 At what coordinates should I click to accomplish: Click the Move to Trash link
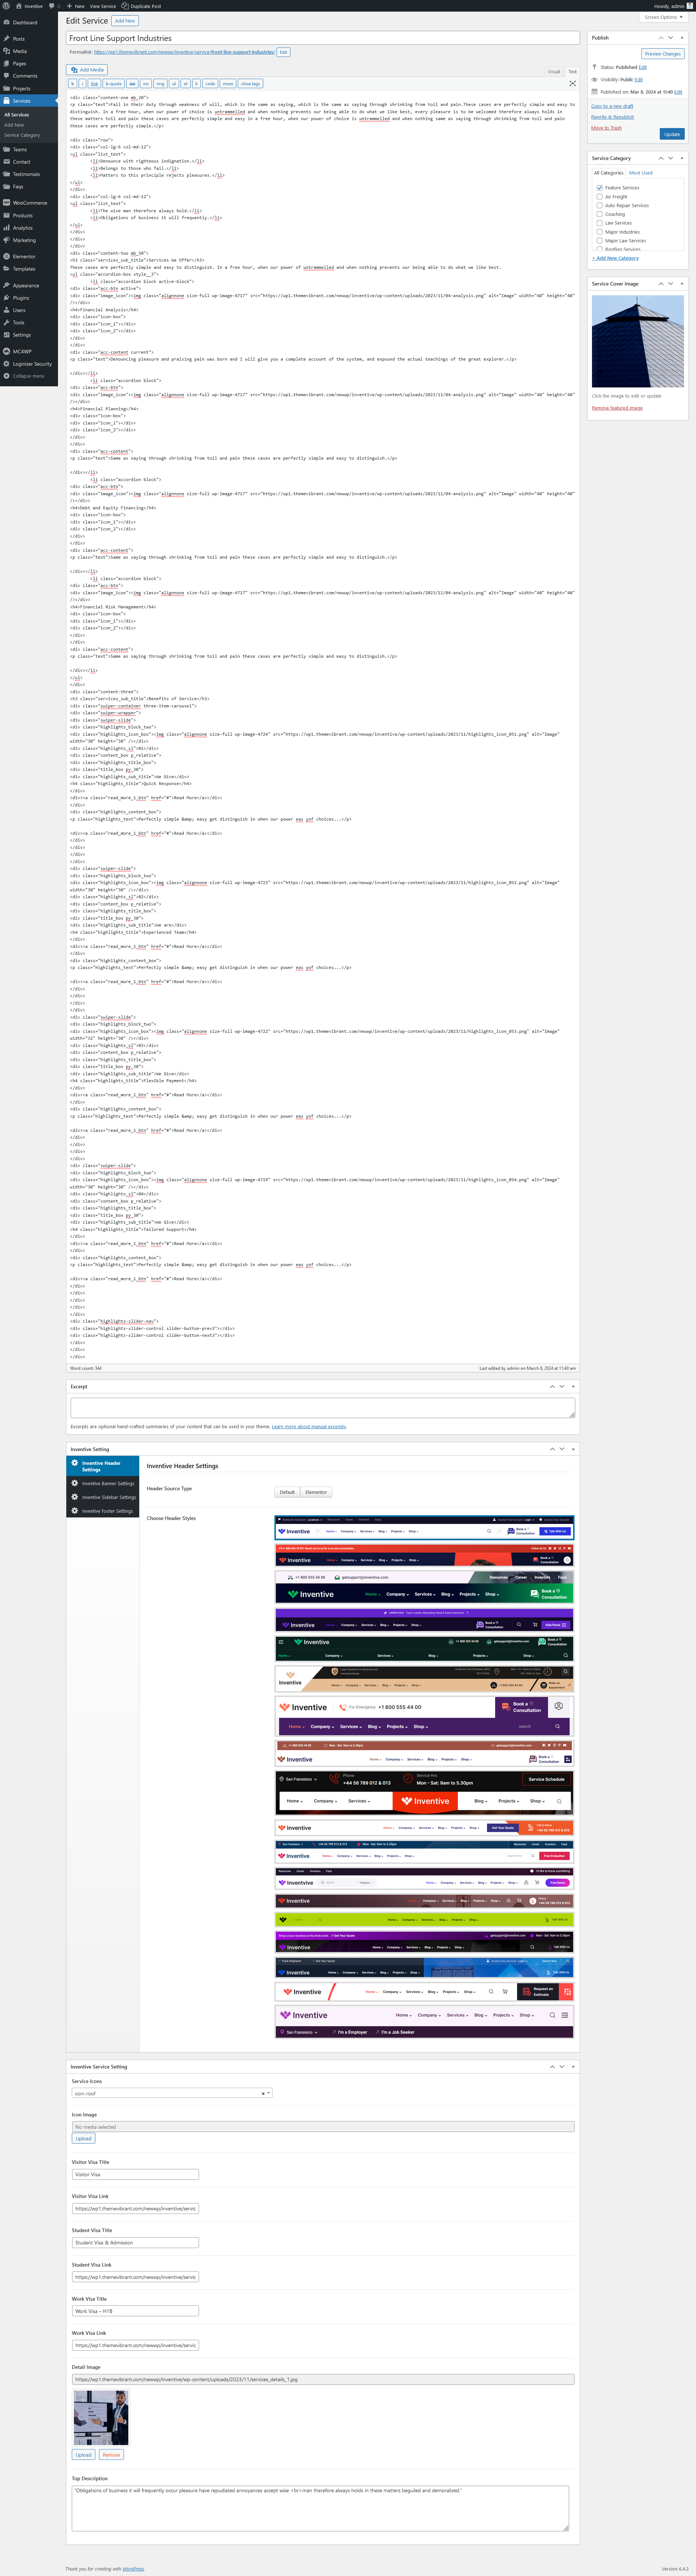[x=606, y=128]
